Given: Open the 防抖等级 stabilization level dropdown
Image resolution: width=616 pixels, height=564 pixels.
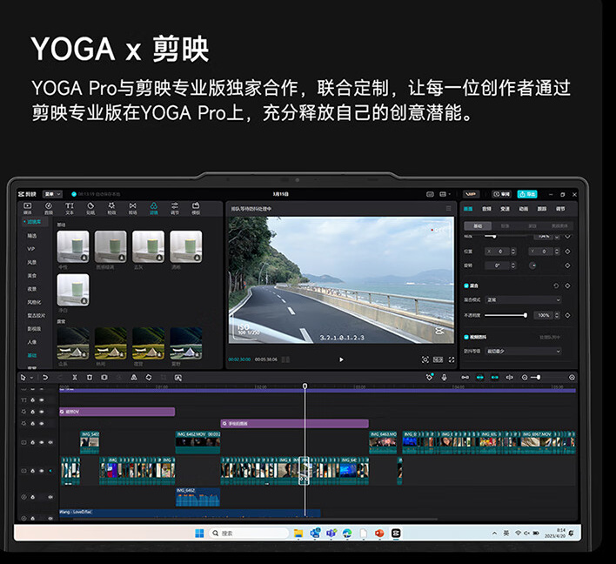Looking at the screenshot, I should coord(523,351).
